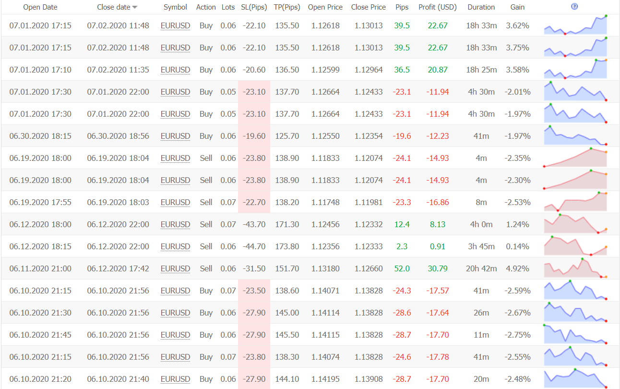The image size is (620, 389).
Task: Click the profit value -16.86
Action: (x=438, y=202)
